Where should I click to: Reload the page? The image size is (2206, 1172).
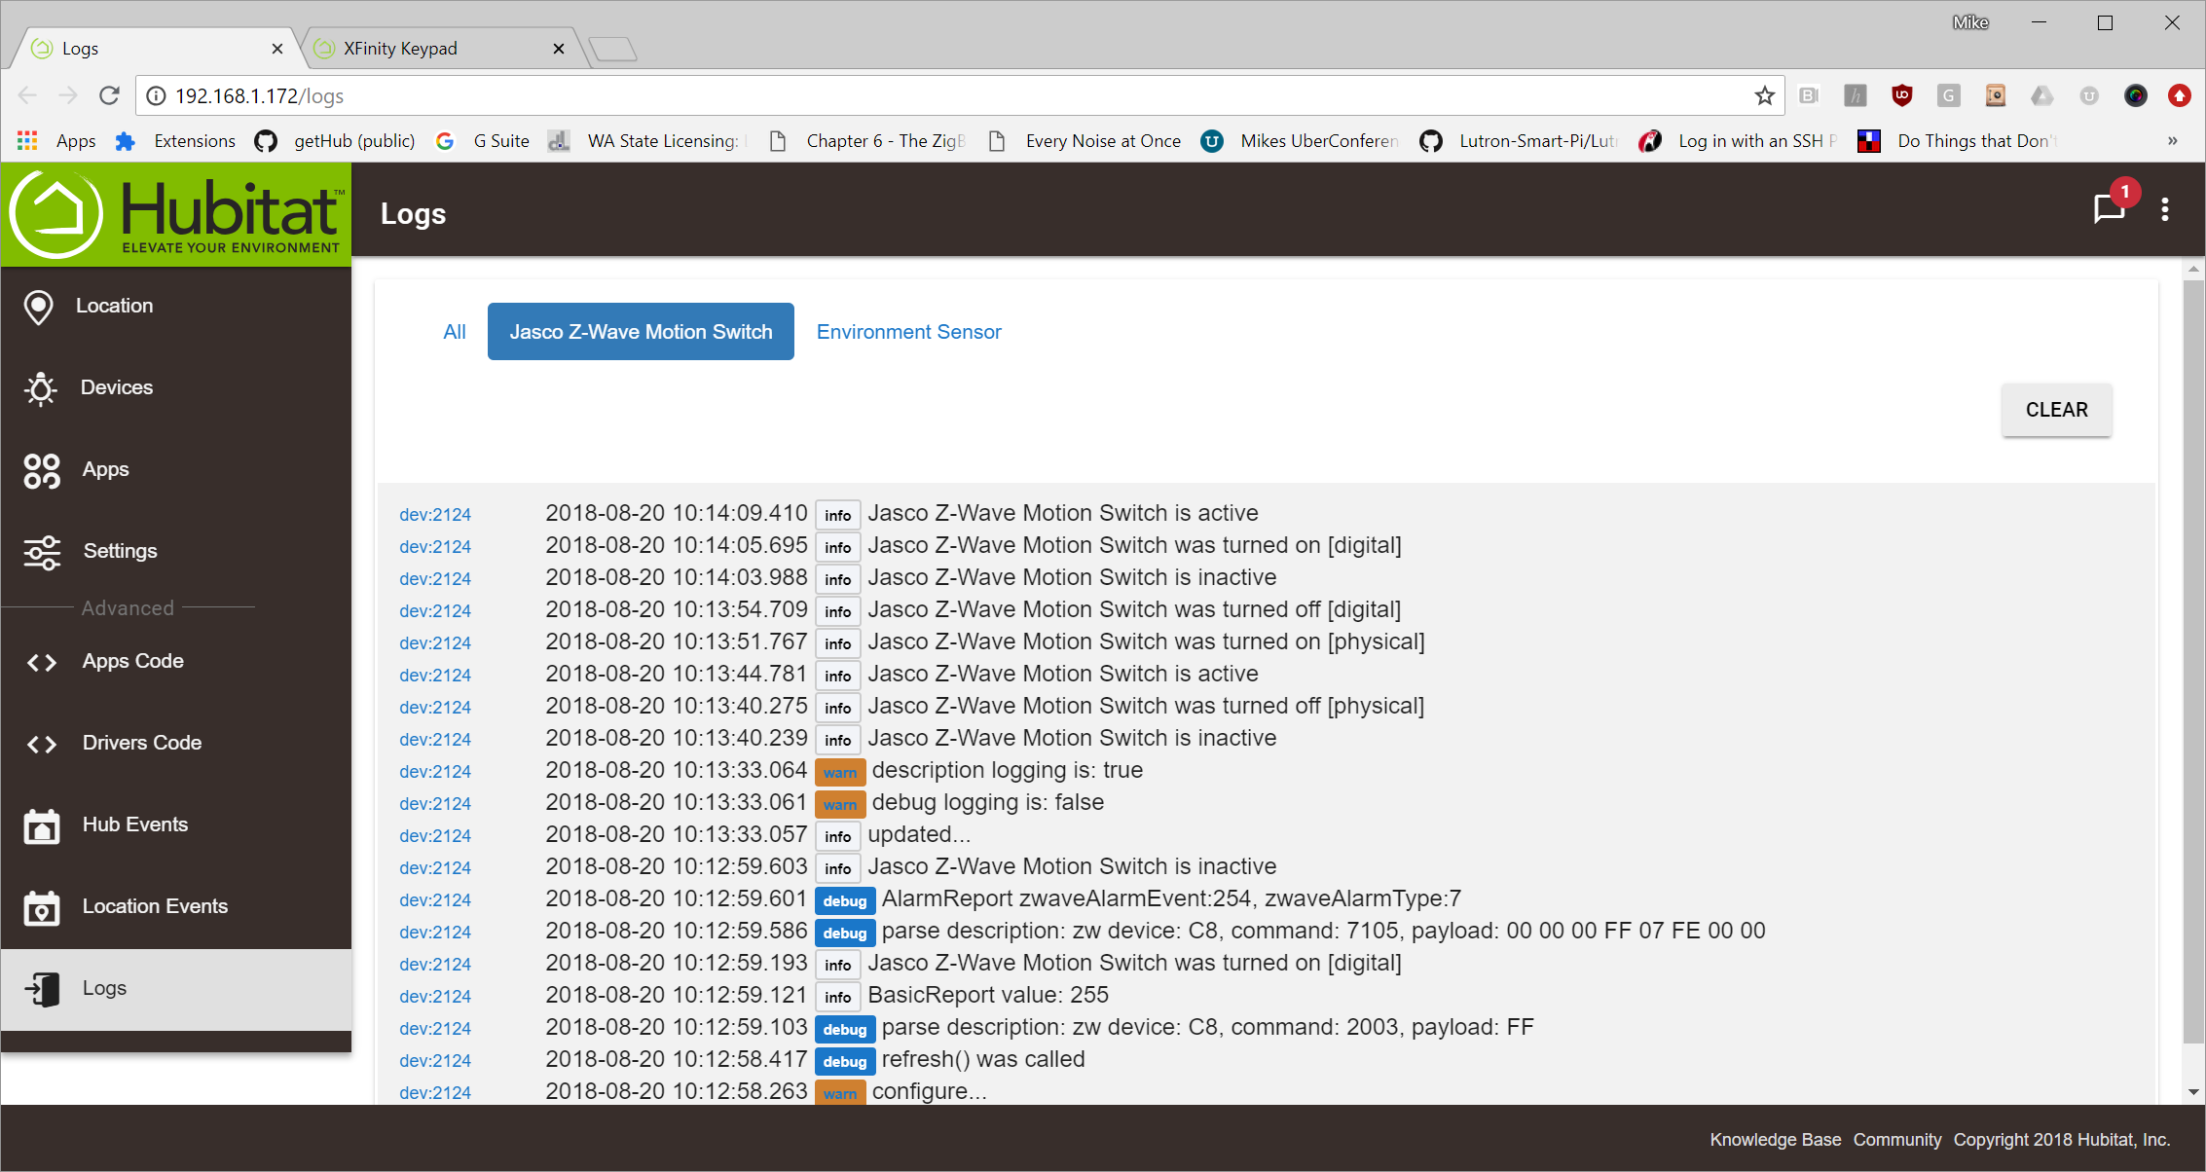[x=109, y=95]
